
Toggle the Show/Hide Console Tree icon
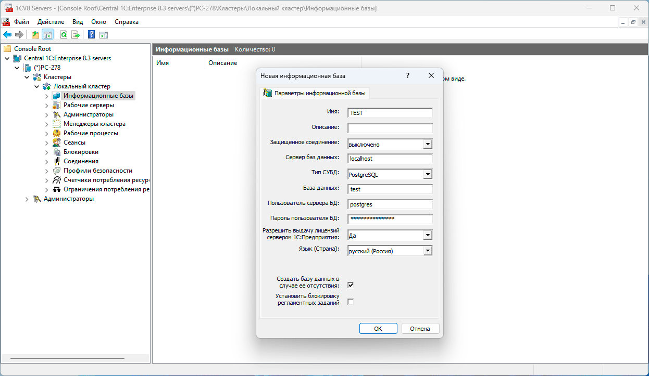click(47, 35)
